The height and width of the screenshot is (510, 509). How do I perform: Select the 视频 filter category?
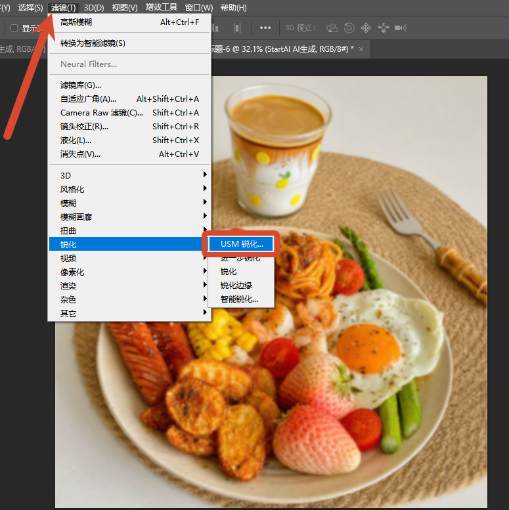click(129, 258)
